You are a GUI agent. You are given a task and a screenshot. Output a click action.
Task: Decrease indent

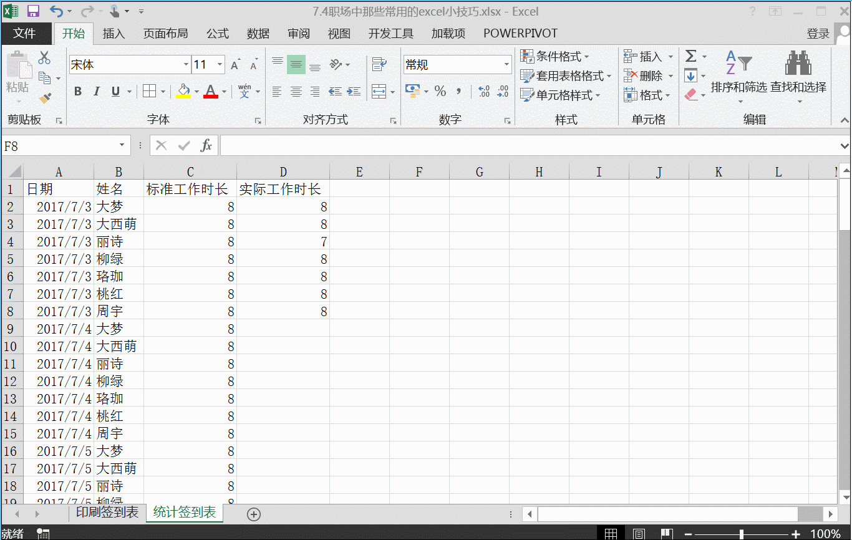click(x=336, y=92)
